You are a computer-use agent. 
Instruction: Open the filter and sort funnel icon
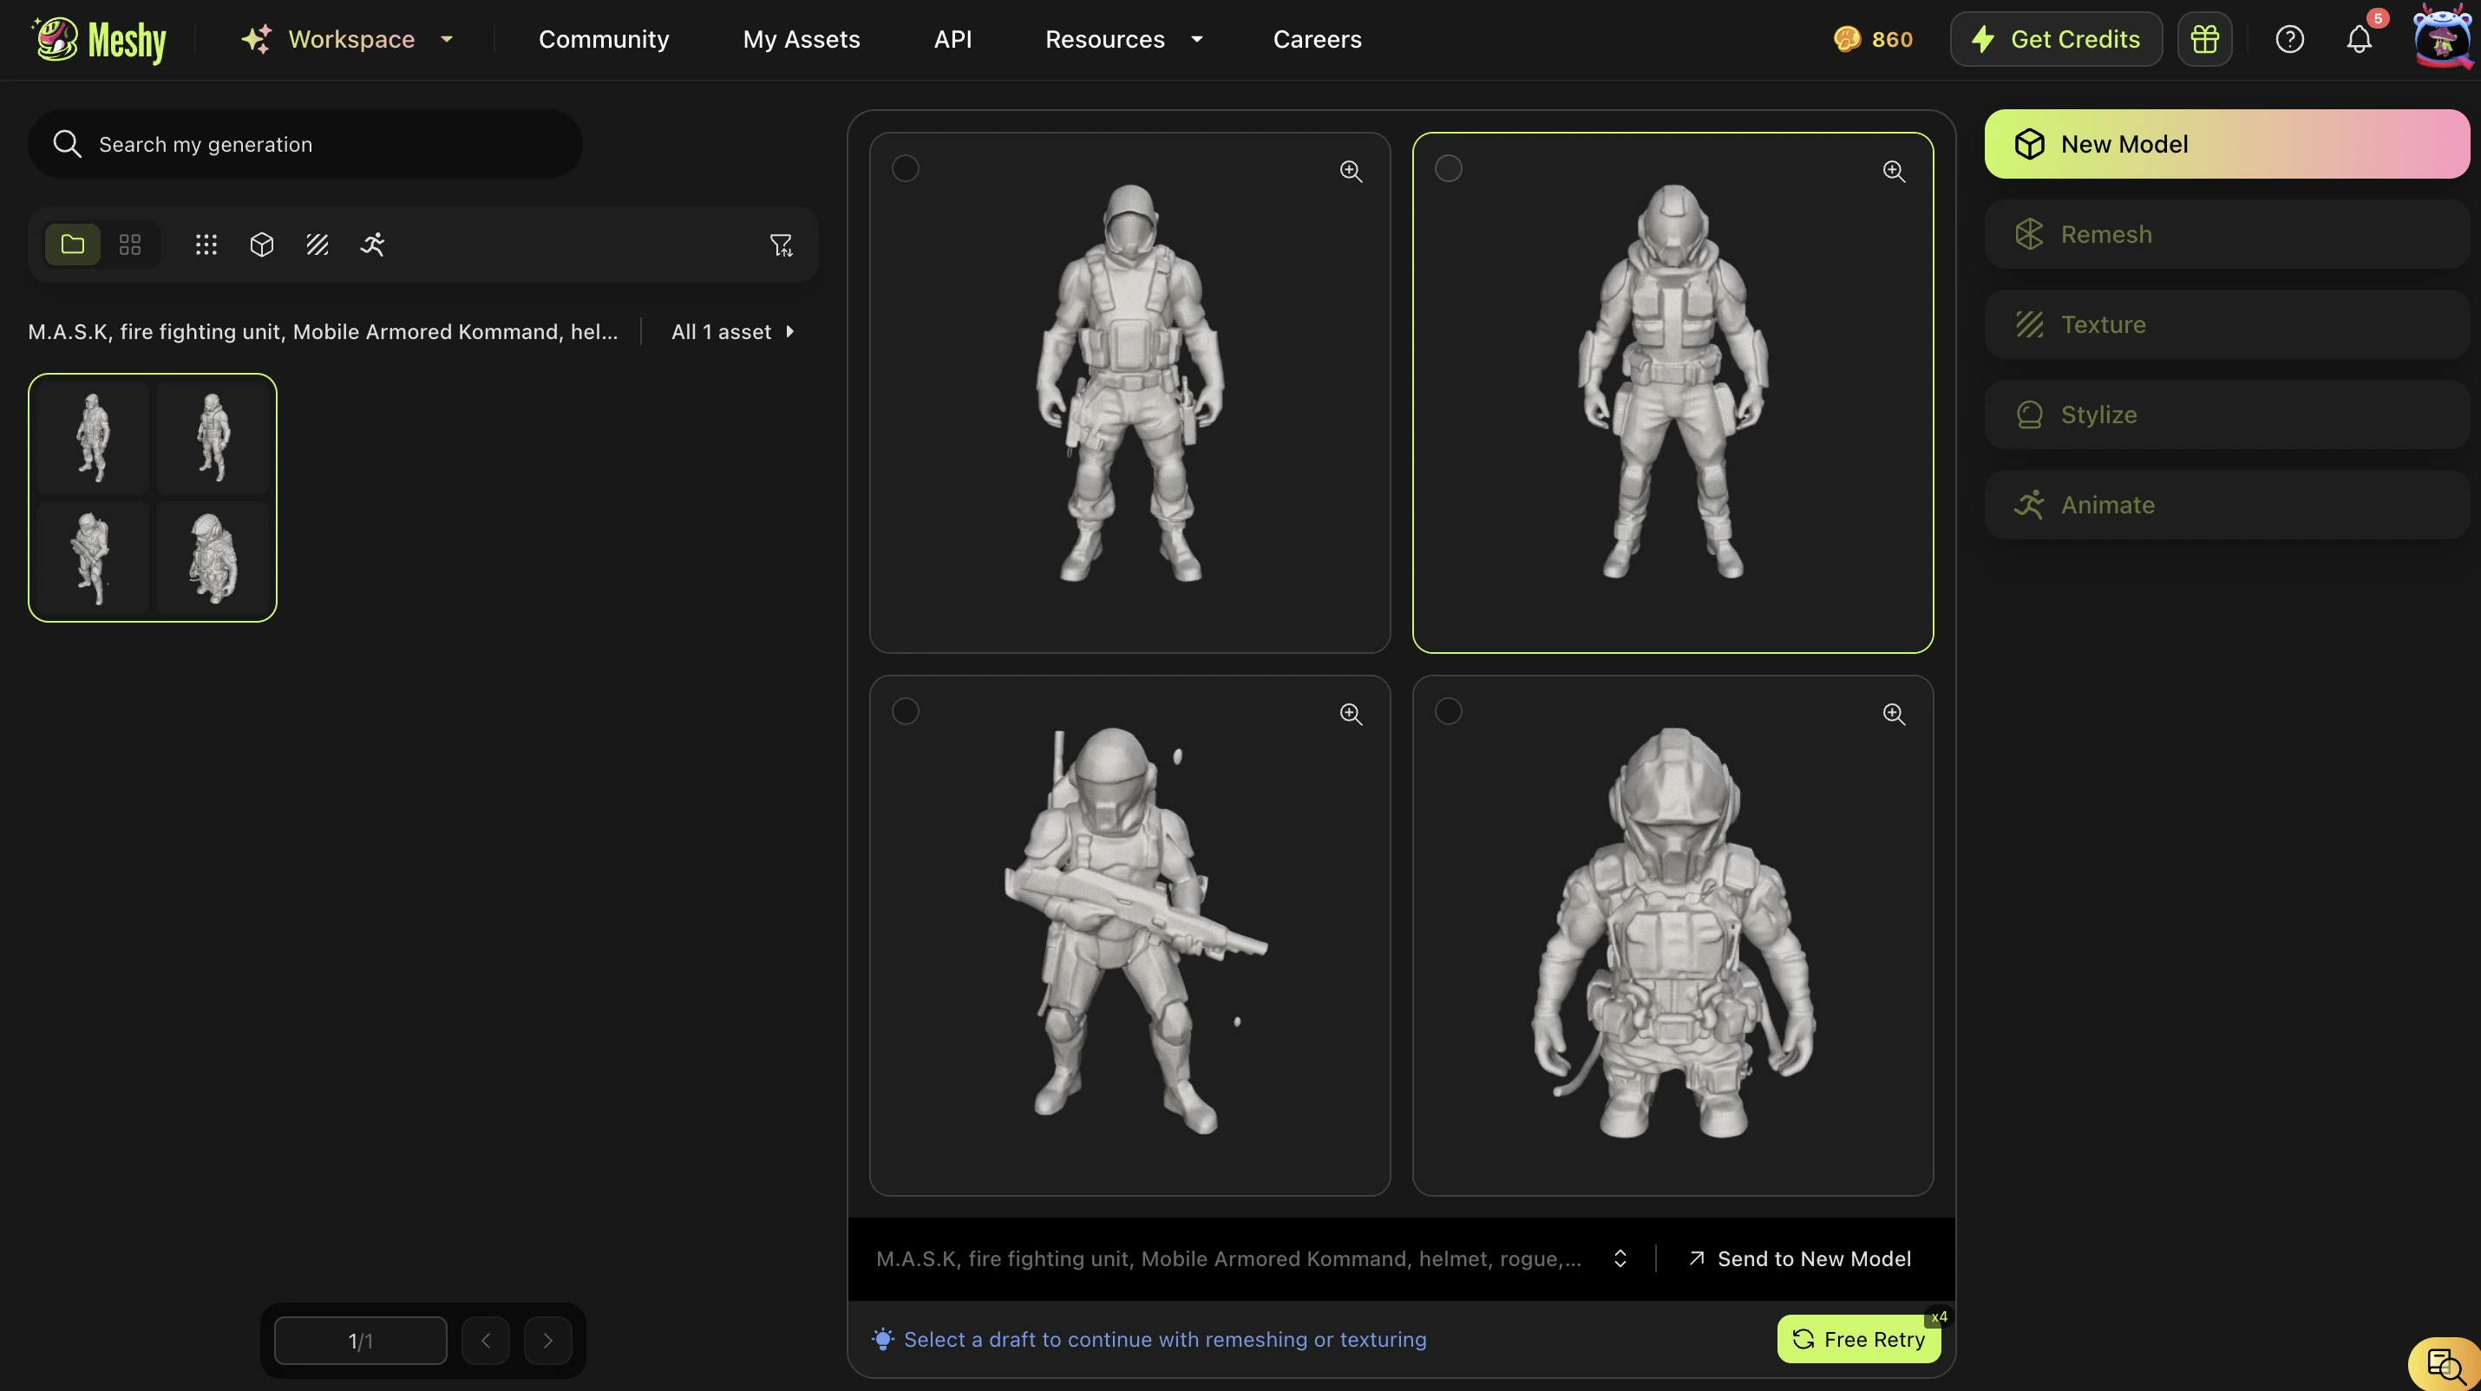[781, 245]
